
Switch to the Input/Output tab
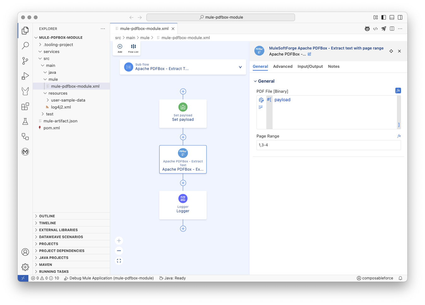point(310,67)
